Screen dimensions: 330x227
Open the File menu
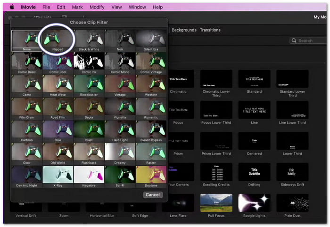tap(46, 7)
